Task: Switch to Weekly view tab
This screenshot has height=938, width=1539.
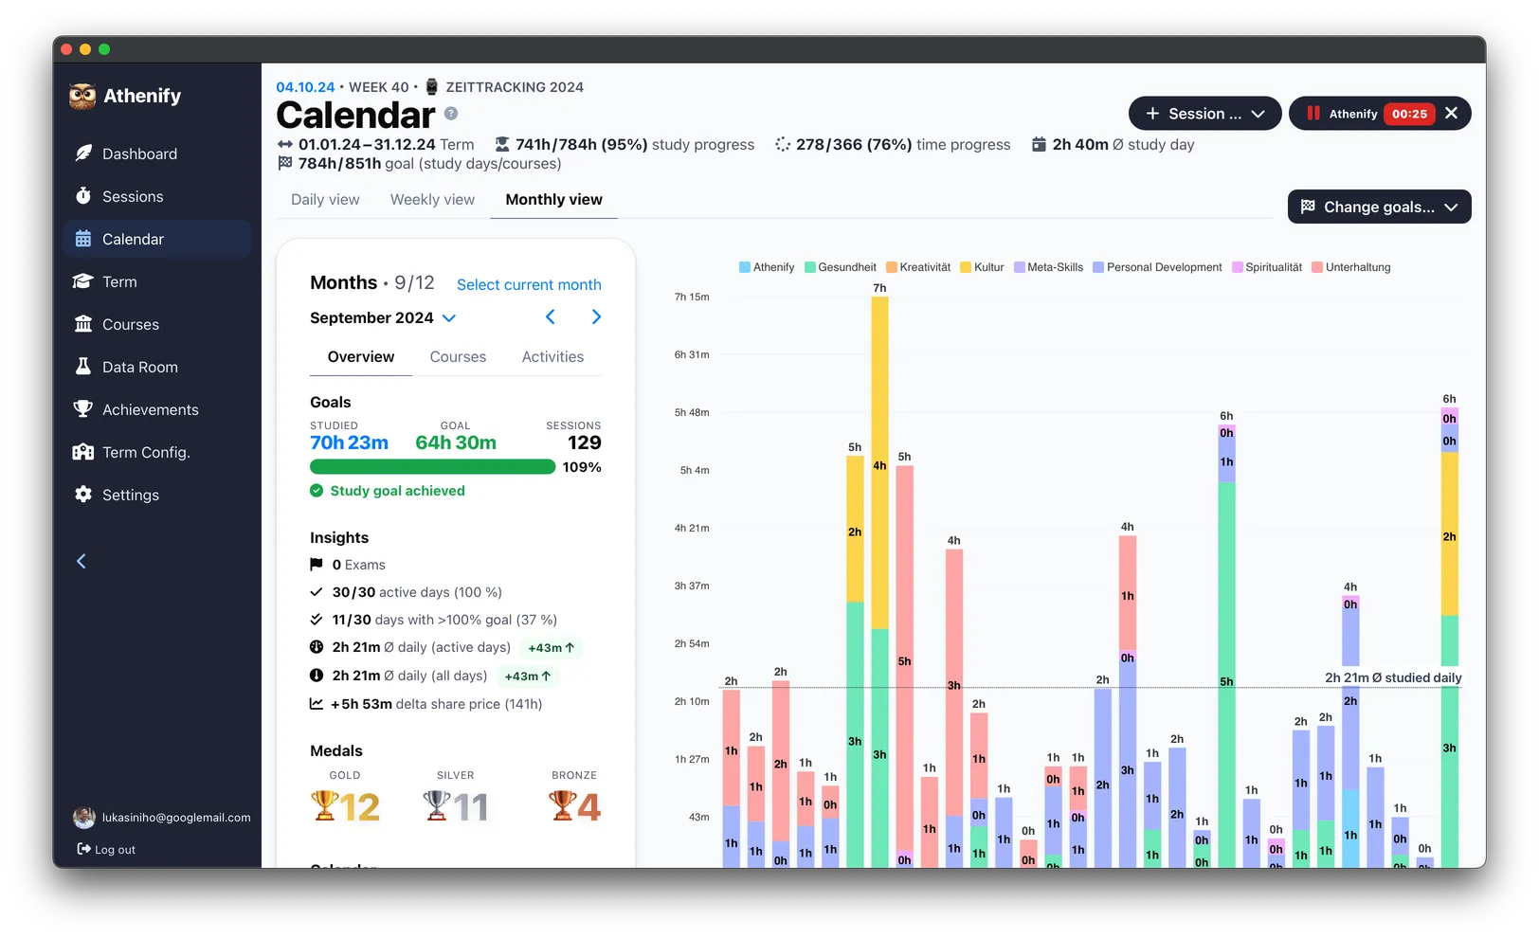Action: 432,199
